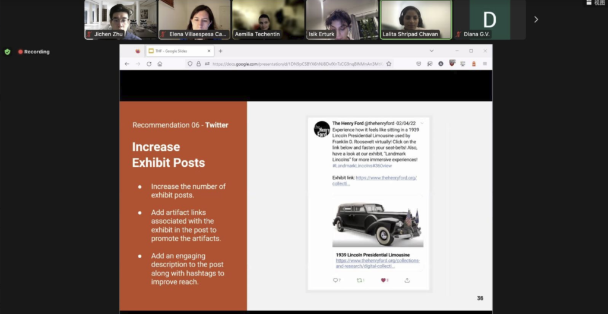Open the permissions icon beside the padlock
The image size is (608, 314).
(207, 64)
